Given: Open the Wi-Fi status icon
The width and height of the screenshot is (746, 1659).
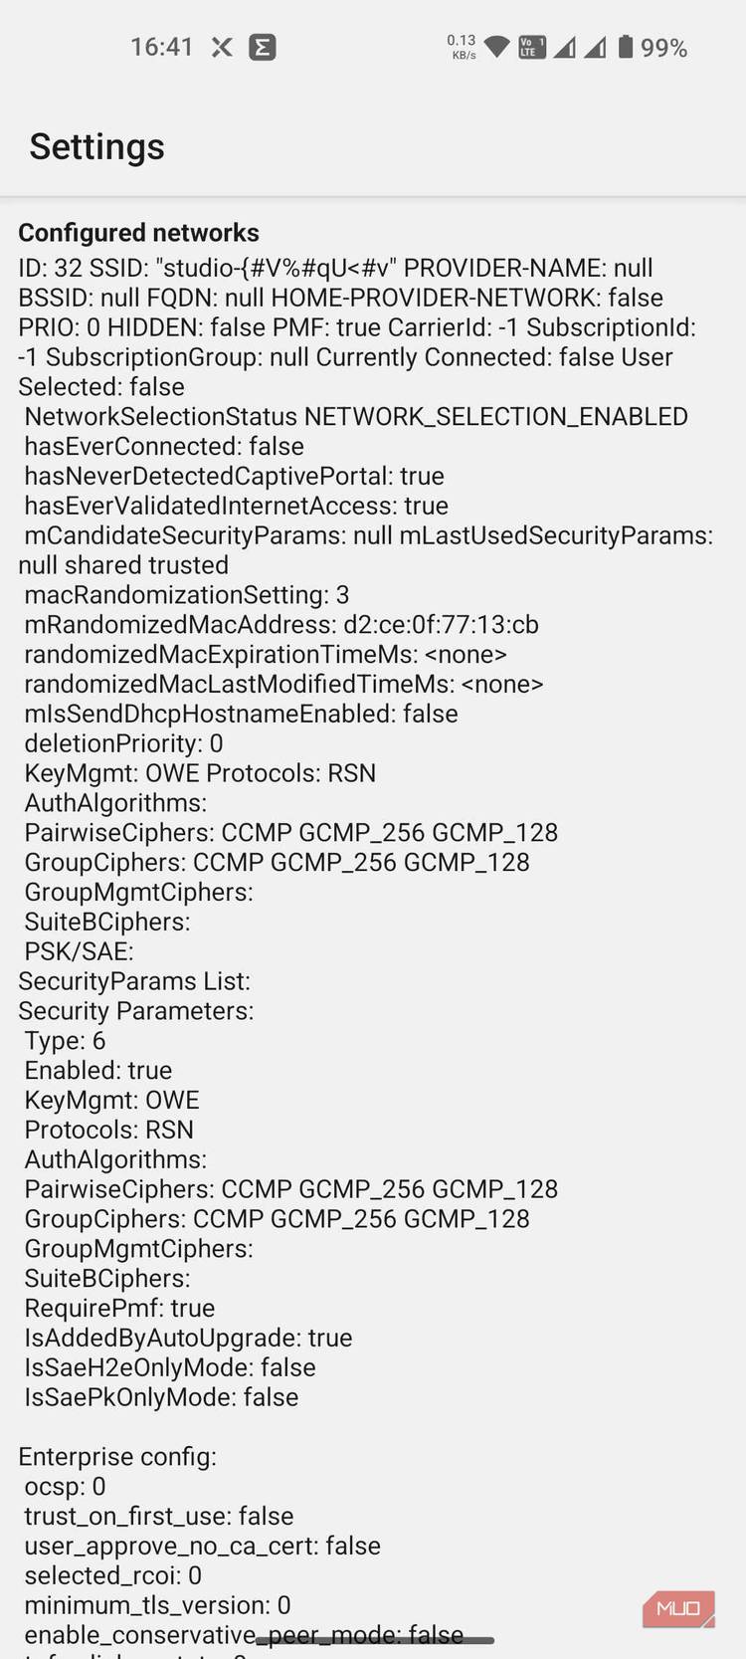Looking at the screenshot, I should click(498, 46).
